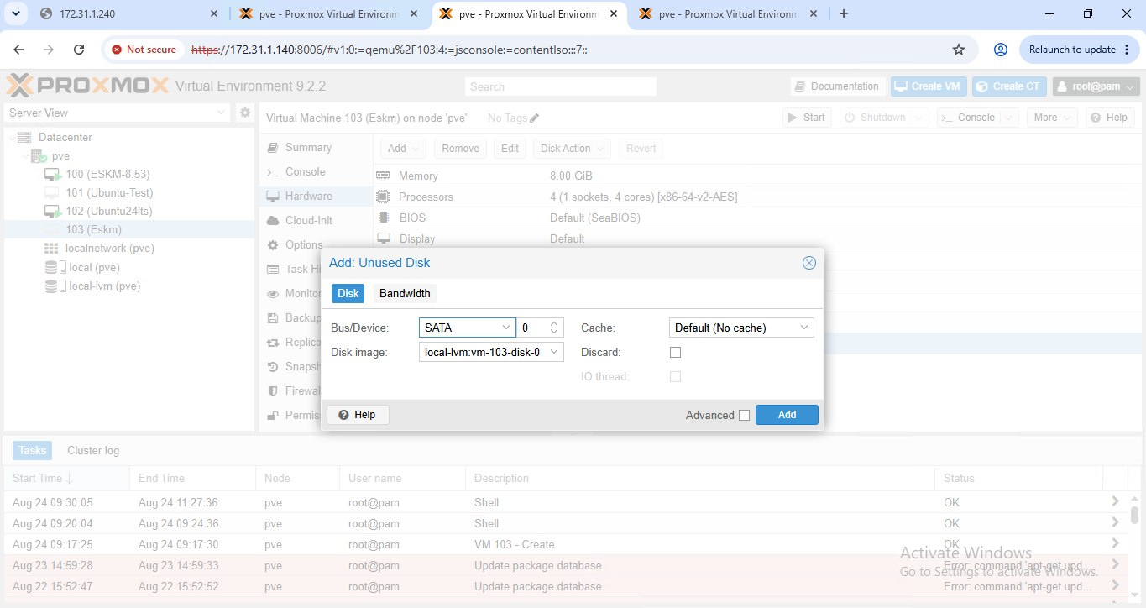Image resolution: width=1146 pixels, height=608 pixels.
Task: Click the Cloud-Init cloud icon
Action: coord(273,221)
